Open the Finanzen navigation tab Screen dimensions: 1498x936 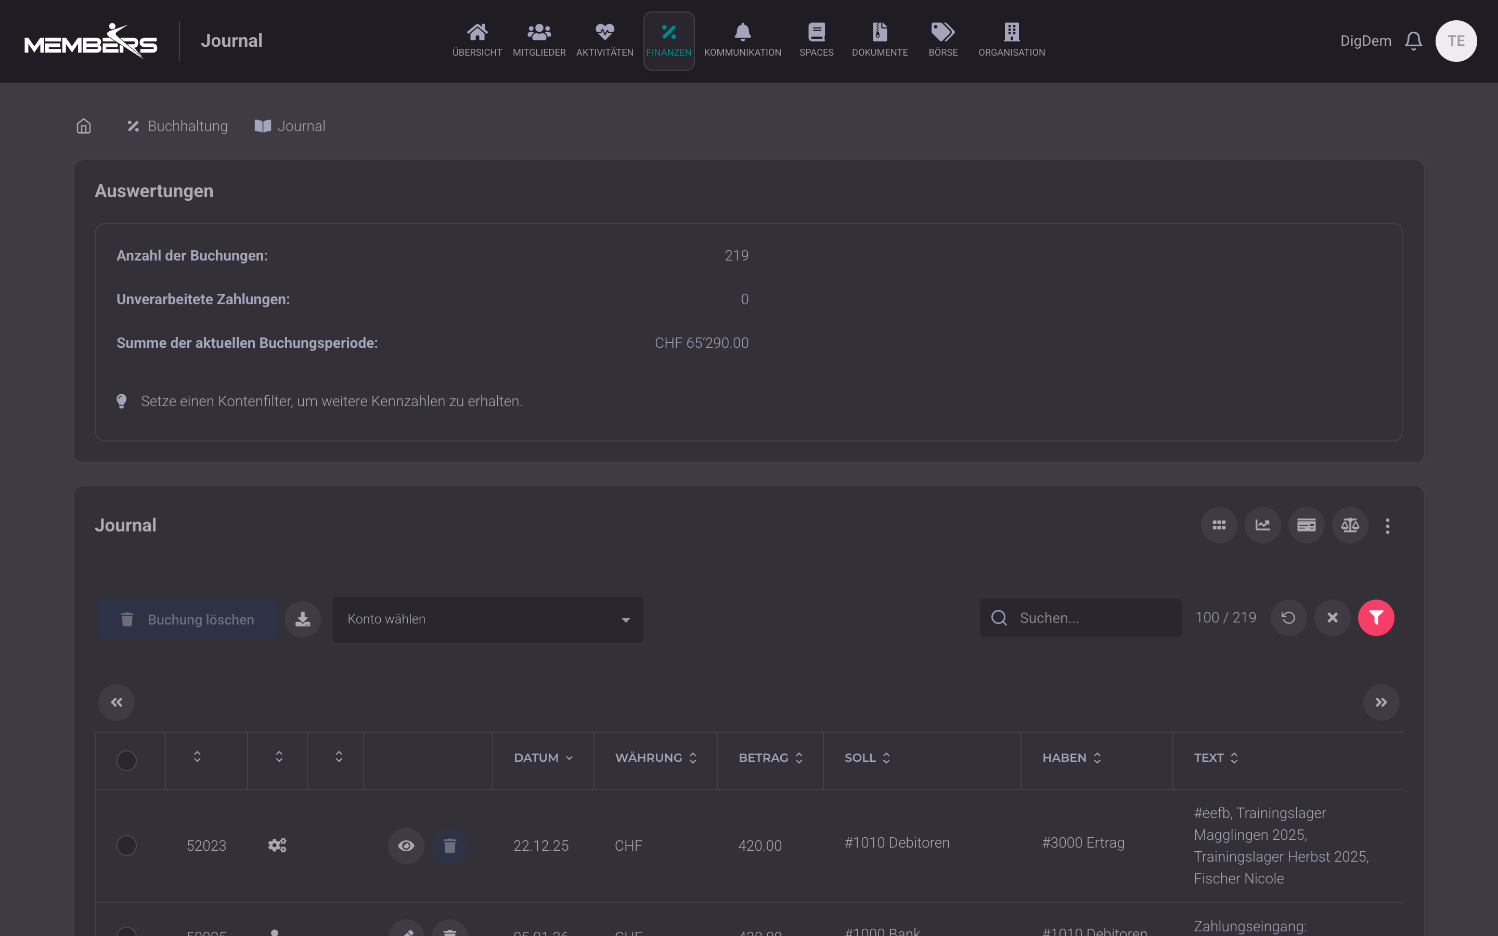(668, 41)
